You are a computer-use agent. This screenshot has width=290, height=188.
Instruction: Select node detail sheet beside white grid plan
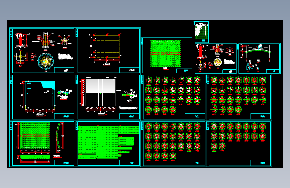tap(174, 97)
